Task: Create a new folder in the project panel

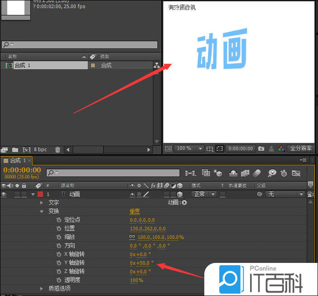Action: (15, 150)
